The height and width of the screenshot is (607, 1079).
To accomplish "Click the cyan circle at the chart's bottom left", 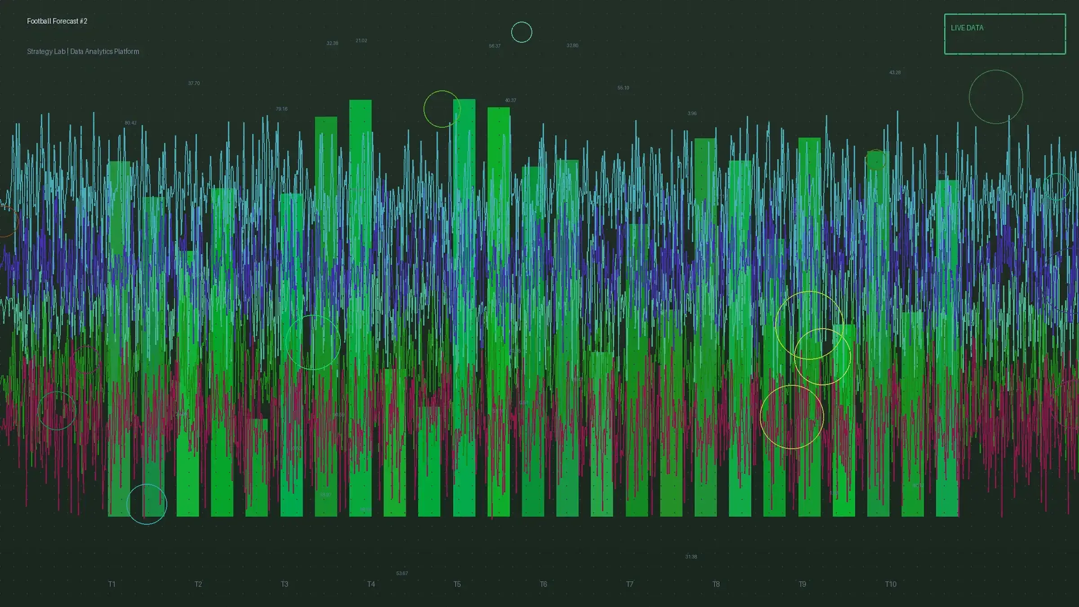I will 147,504.
